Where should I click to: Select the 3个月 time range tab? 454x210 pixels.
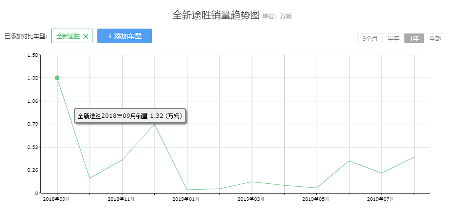(370, 38)
